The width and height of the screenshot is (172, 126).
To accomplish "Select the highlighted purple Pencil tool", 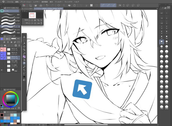I will 24,57.
